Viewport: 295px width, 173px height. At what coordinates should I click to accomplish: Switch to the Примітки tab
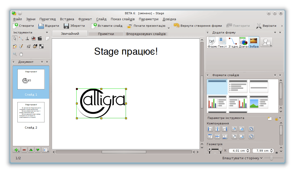coord(106,34)
